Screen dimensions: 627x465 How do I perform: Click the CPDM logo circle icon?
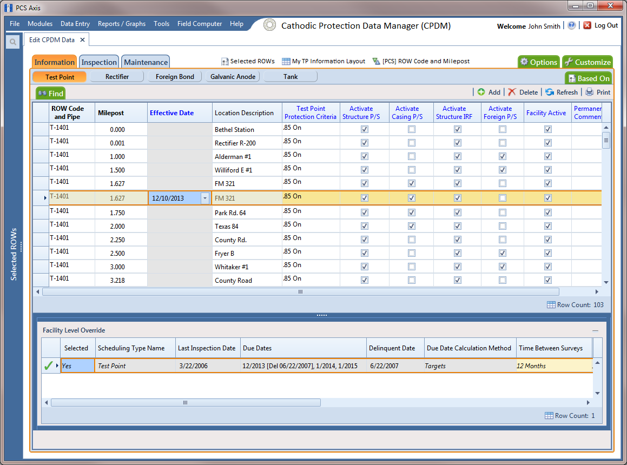point(269,25)
